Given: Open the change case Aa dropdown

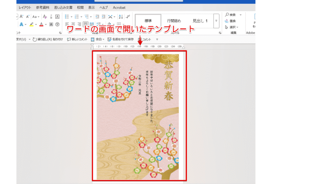Looking at the screenshot, I should click(36, 17).
